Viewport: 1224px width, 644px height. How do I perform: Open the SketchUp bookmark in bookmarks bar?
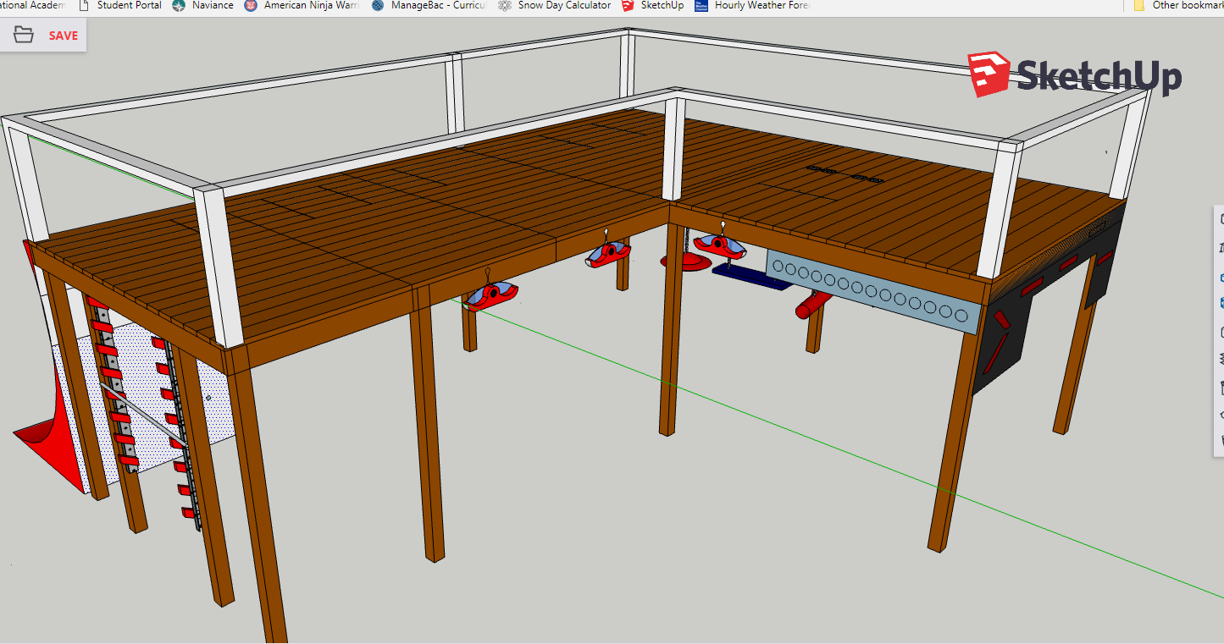tap(652, 5)
